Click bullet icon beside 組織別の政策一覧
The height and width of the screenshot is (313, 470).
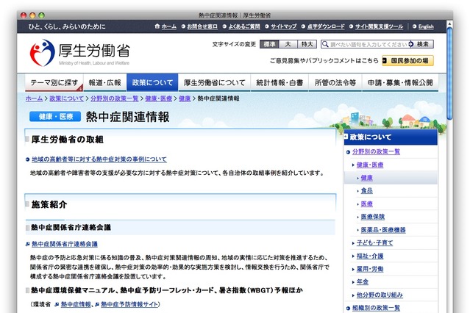(x=348, y=308)
